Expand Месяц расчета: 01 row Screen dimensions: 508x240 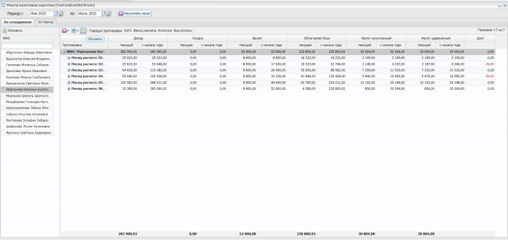pos(69,58)
